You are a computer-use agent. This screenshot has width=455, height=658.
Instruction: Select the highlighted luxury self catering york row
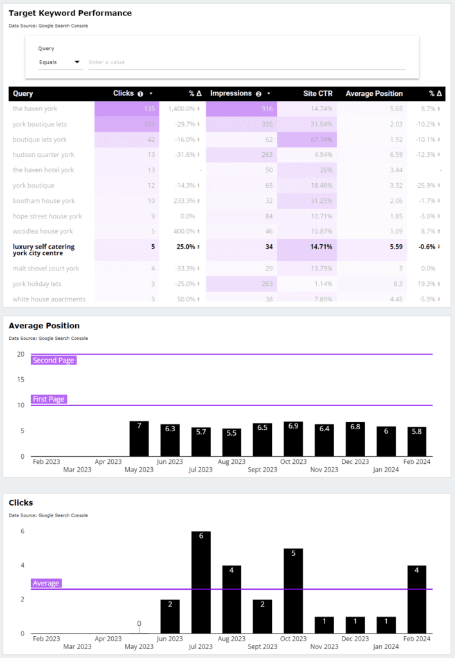44,250
